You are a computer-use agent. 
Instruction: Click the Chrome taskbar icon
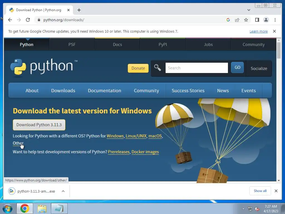25,208
